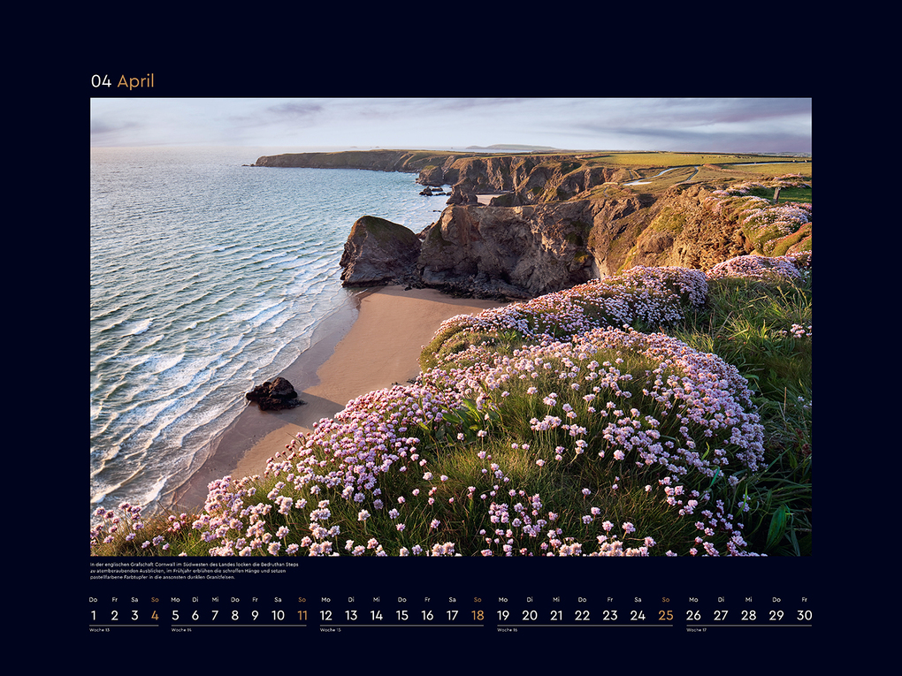
Task: Select Sunday the 4th
Action: click(x=155, y=615)
